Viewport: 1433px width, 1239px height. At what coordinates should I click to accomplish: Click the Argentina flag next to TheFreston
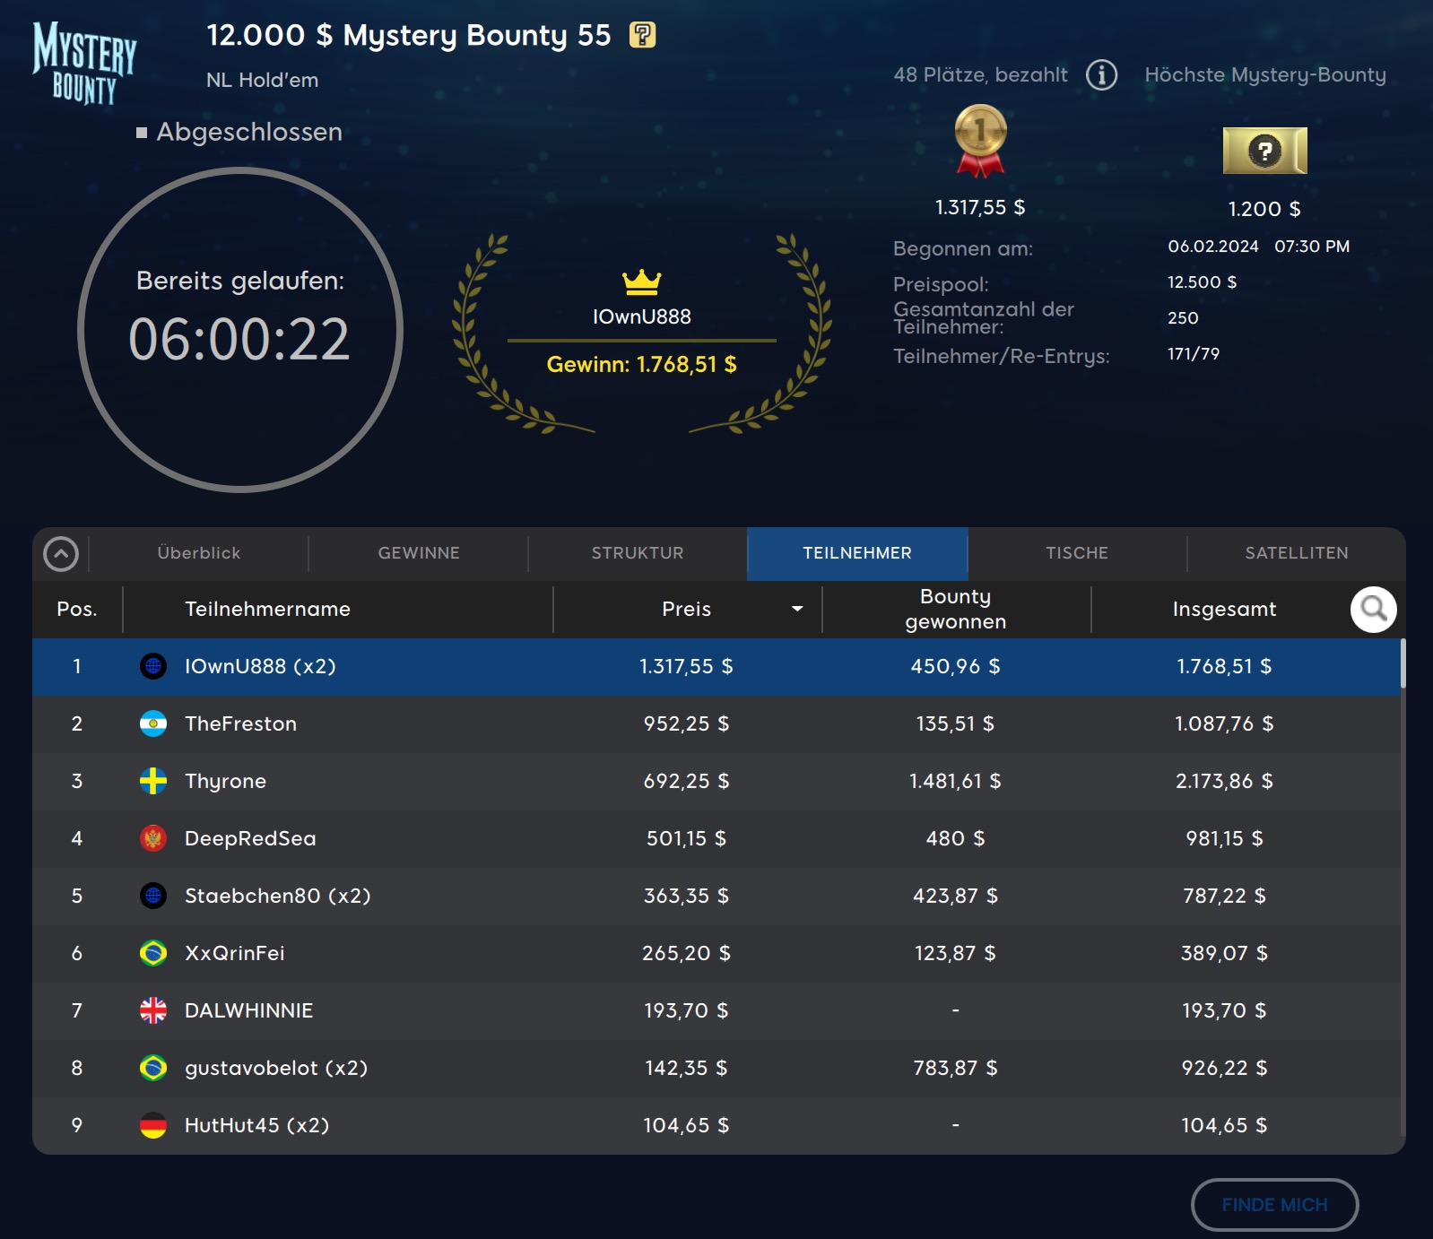click(x=153, y=723)
